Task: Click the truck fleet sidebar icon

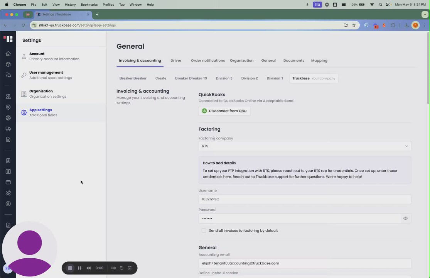Action: pos(8,129)
